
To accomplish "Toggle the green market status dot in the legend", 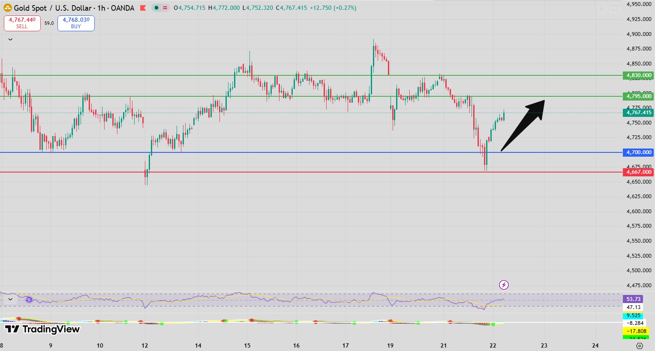I will tap(156, 8).
